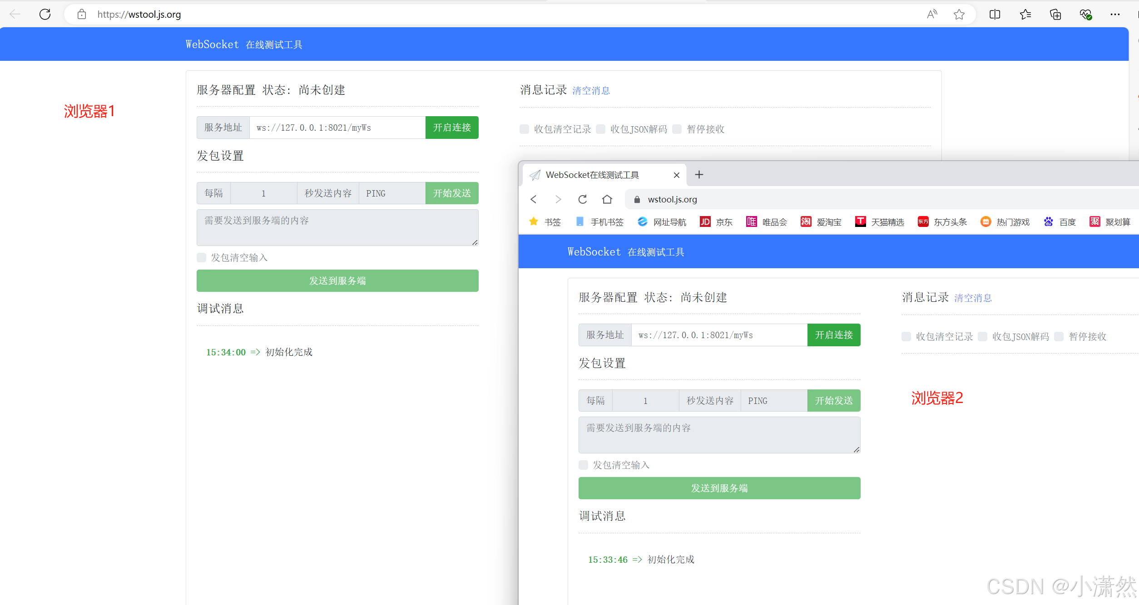This screenshot has width=1139, height=605.
Task: Focus message content textarea in browser 1
Action: pyautogui.click(x=337, y=228)
